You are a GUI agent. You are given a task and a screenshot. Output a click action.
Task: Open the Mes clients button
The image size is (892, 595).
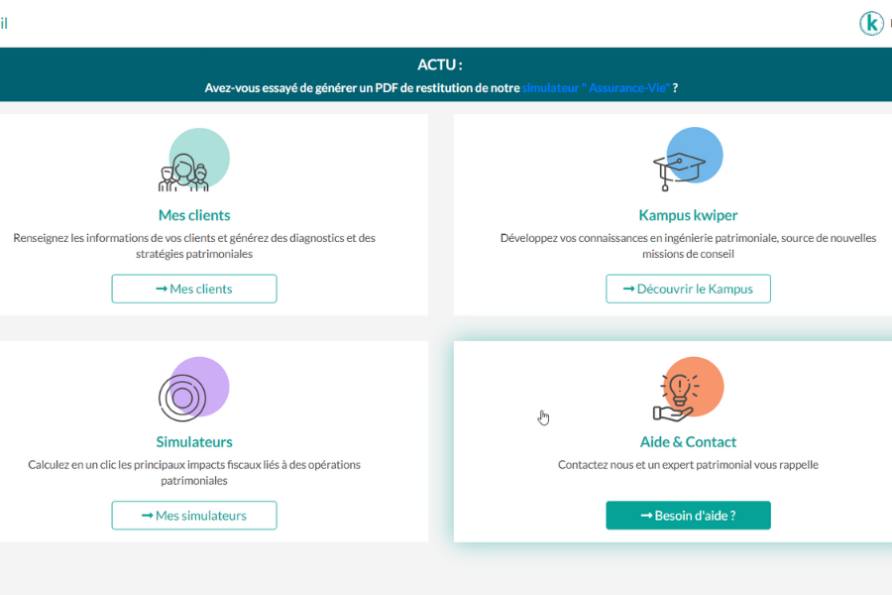(194, 289)
